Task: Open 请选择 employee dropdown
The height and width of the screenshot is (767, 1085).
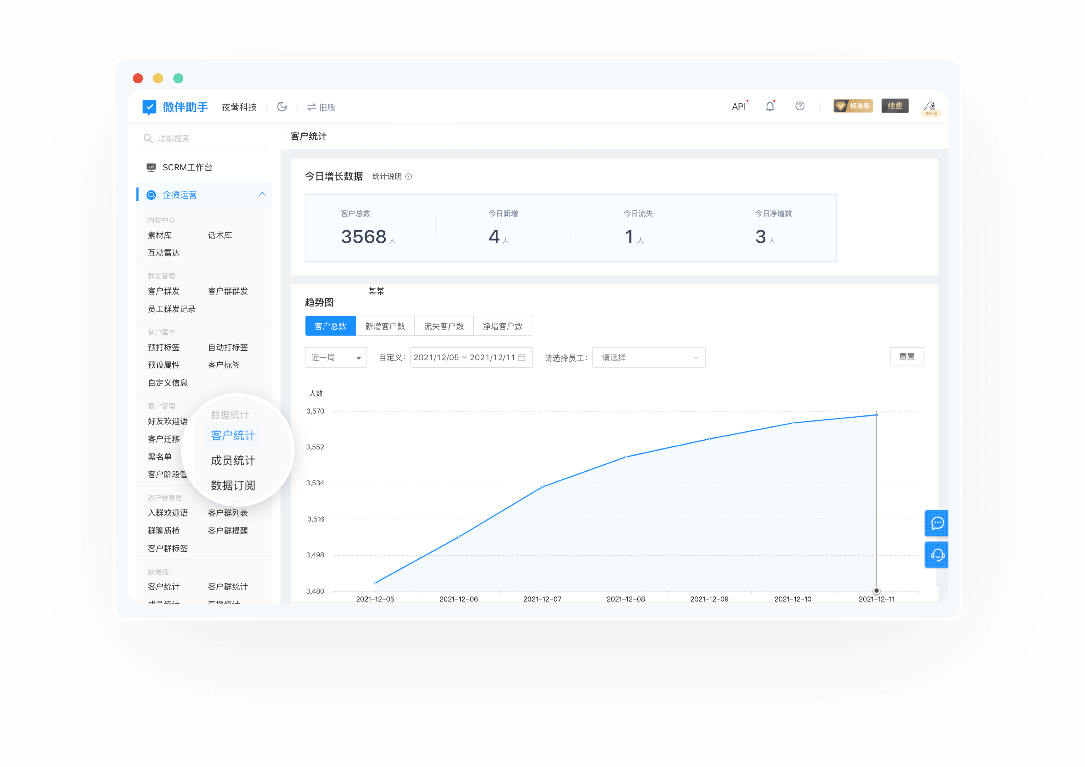Action: click(x=648, y=358)
